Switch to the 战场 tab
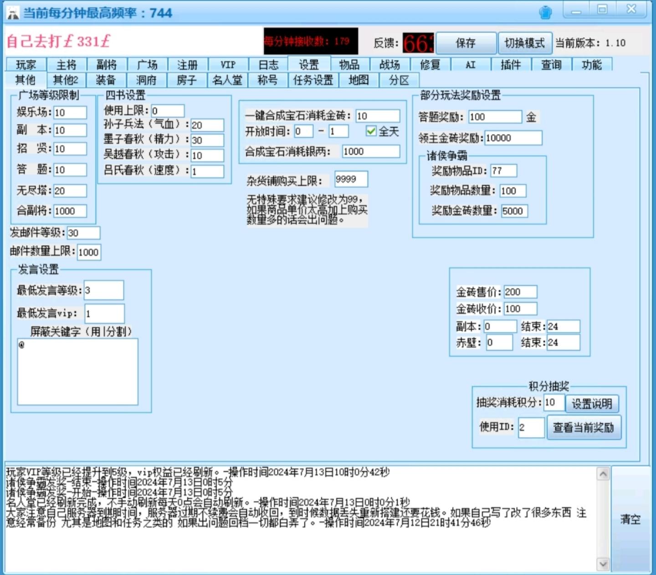Screen dimensions: 656x575 click(389, 65)
